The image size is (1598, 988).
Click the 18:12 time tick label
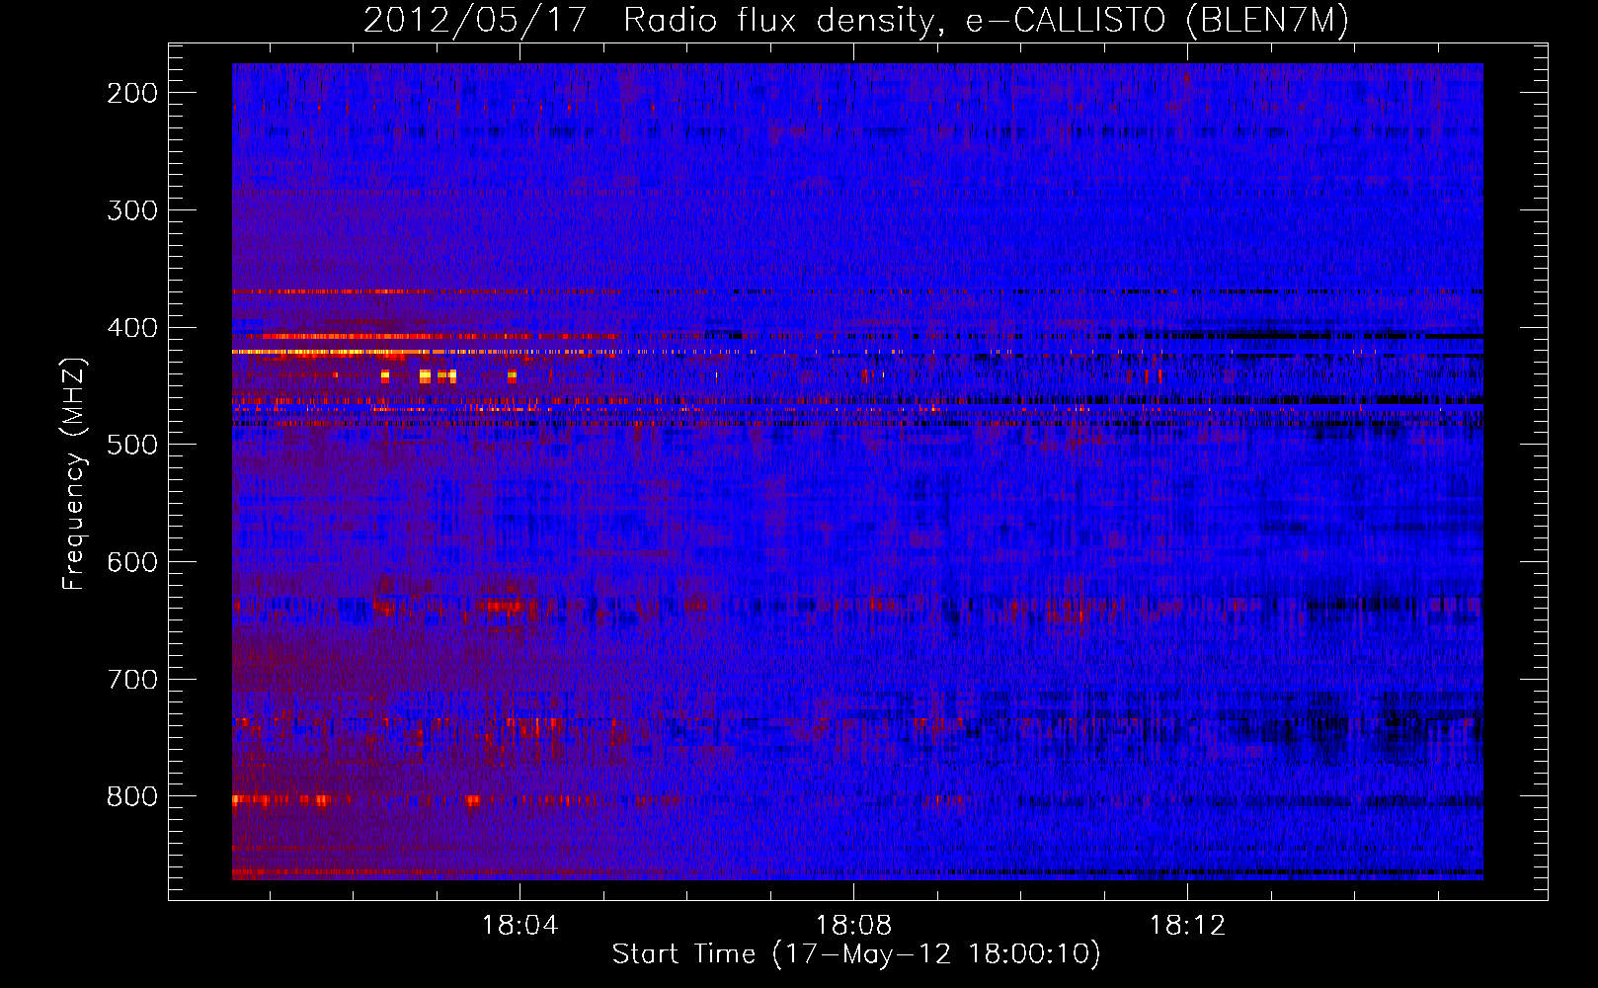coord(1187,926)
